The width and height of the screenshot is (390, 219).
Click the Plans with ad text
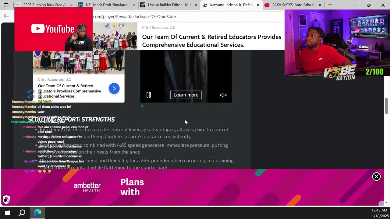pos(132,187)
